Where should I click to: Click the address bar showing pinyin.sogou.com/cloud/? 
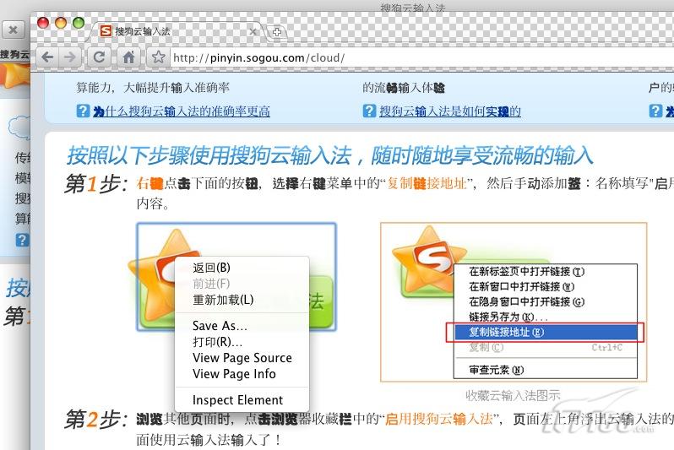click(421, 57)
